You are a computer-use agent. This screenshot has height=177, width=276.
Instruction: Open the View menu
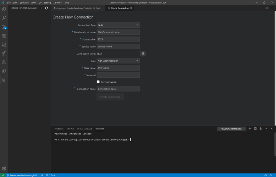tap(33, 2)
